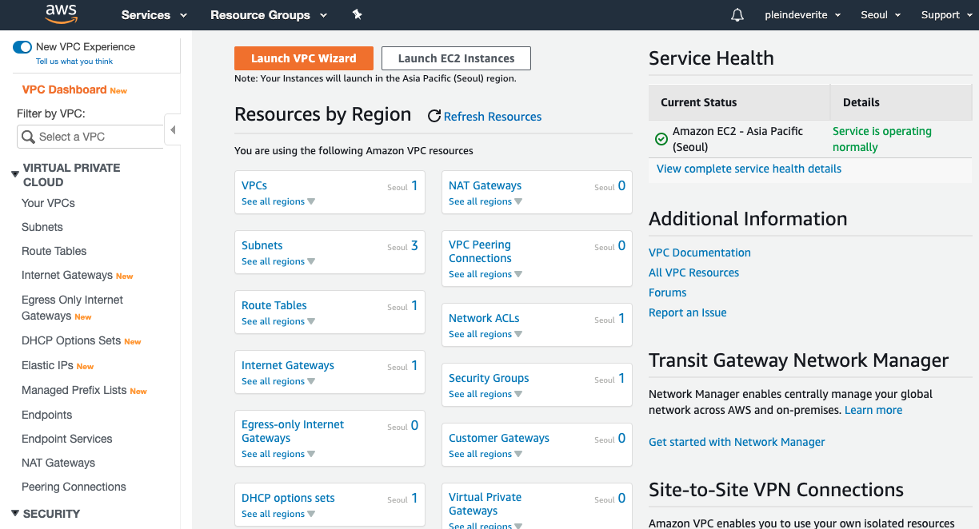
Task: Open the VPCs resource card link
Action: click(x=254, y=185)
